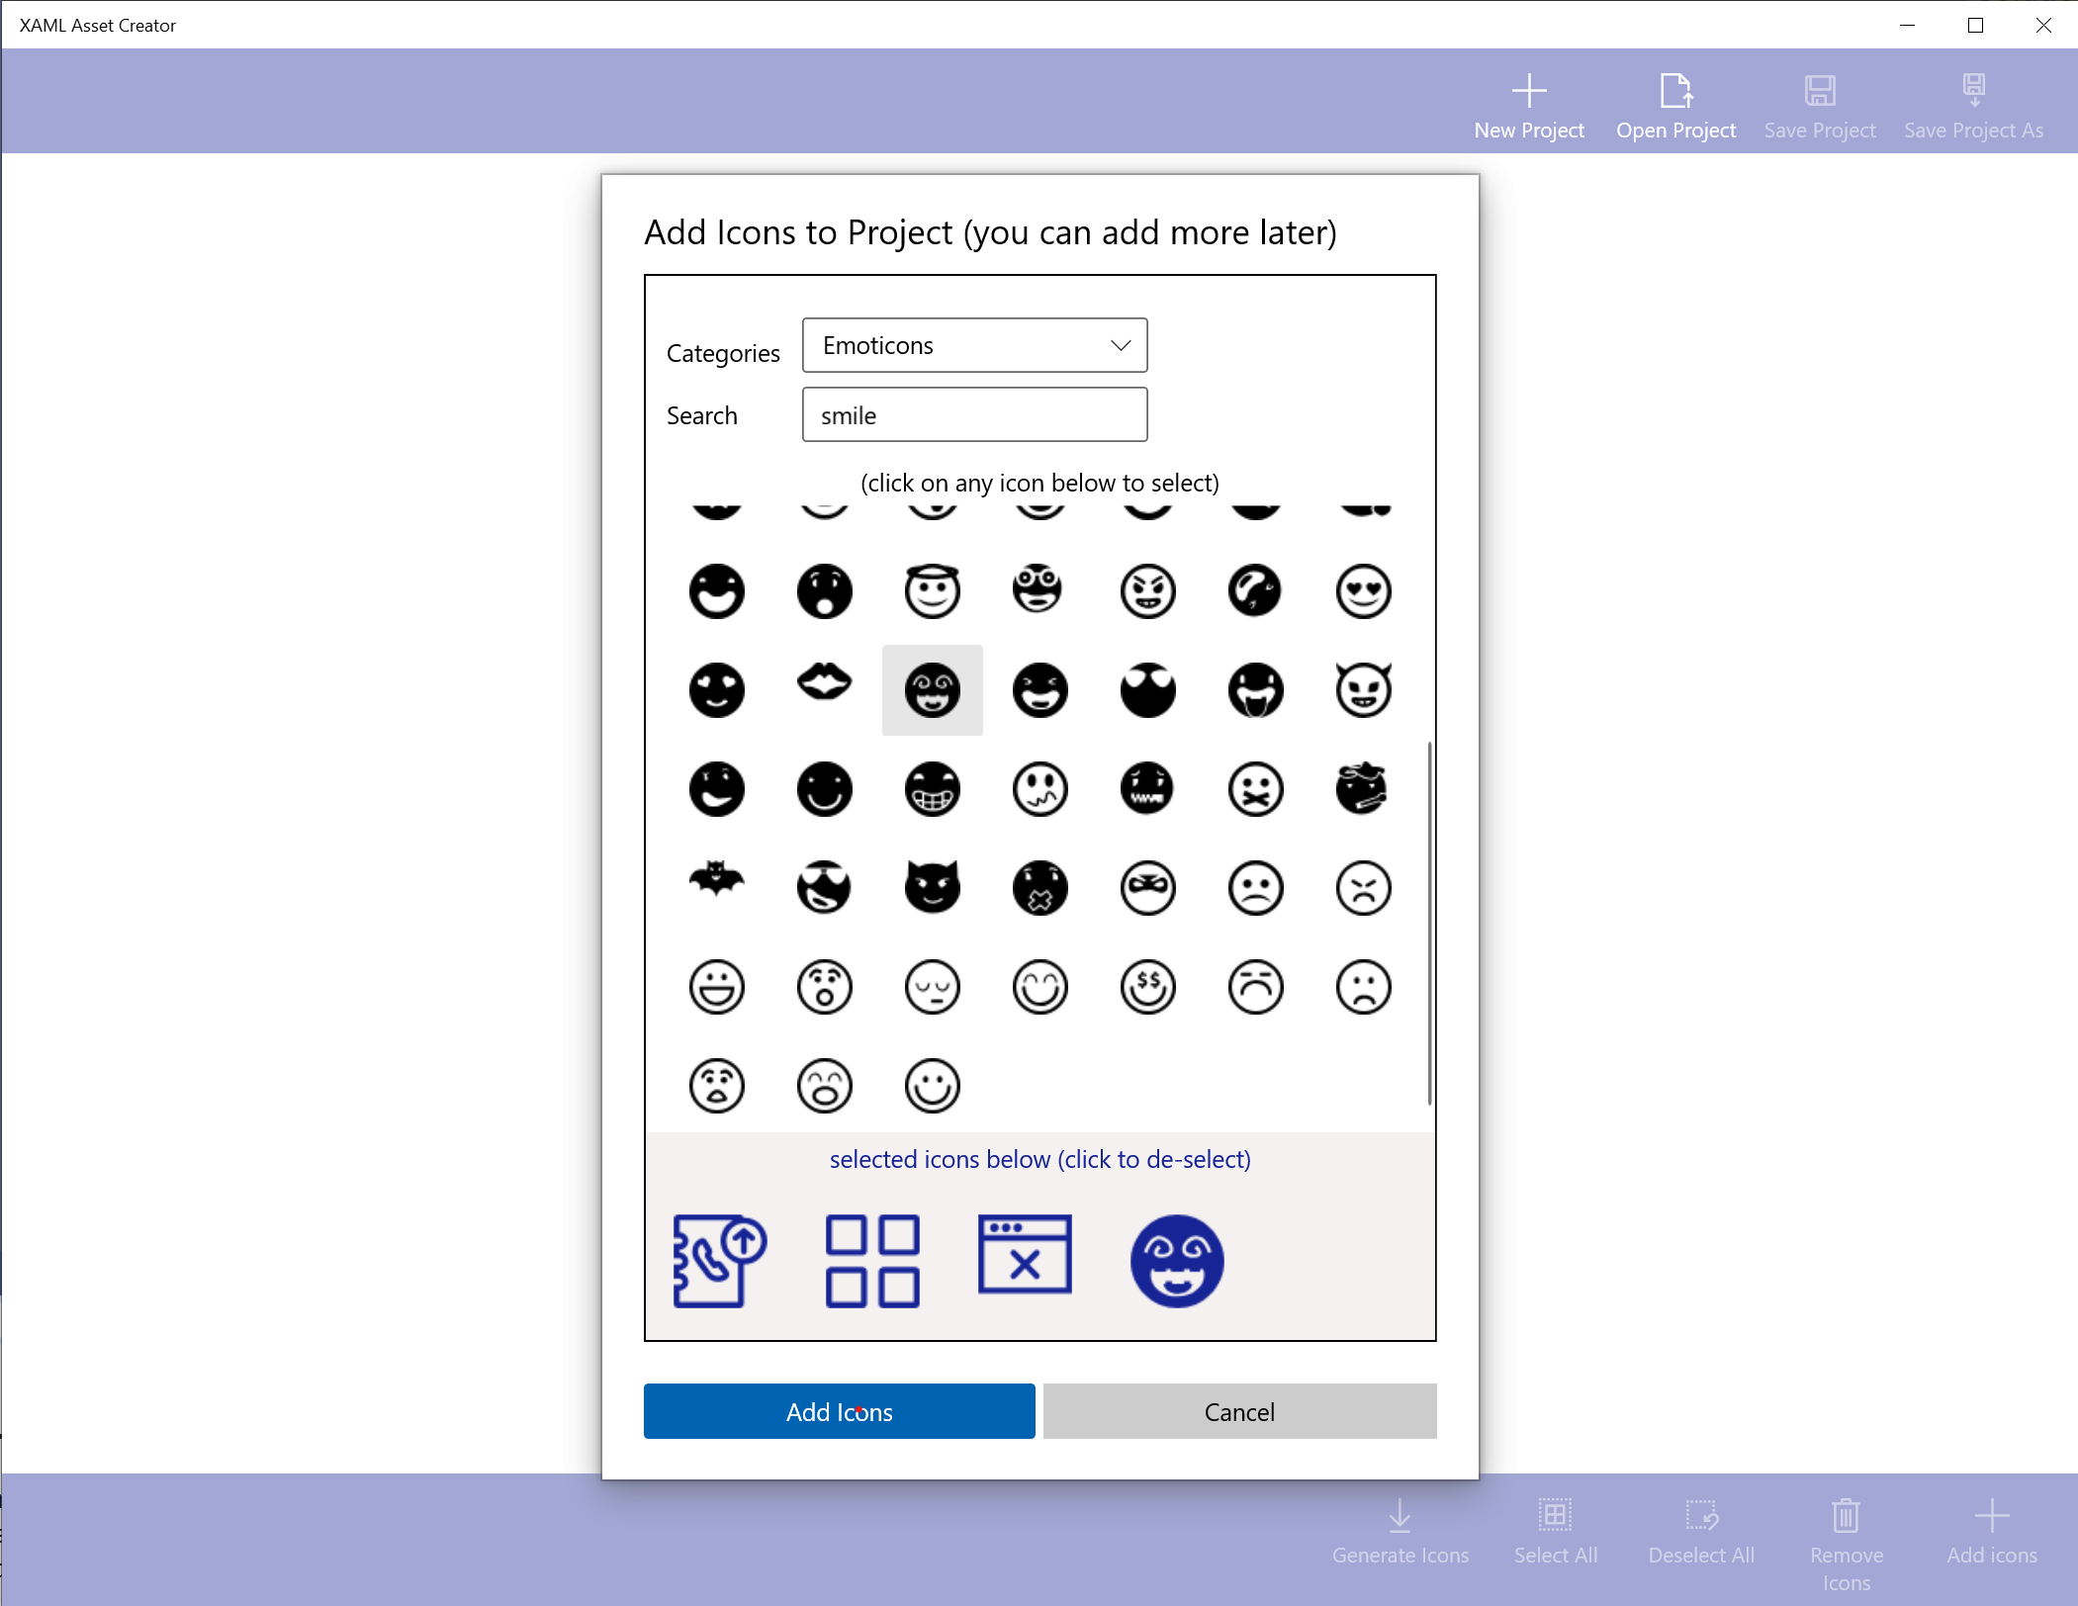Click the selected grid layout icon to deselect
This screenshot has height=1606, width=2078.
click(870, 1260)
